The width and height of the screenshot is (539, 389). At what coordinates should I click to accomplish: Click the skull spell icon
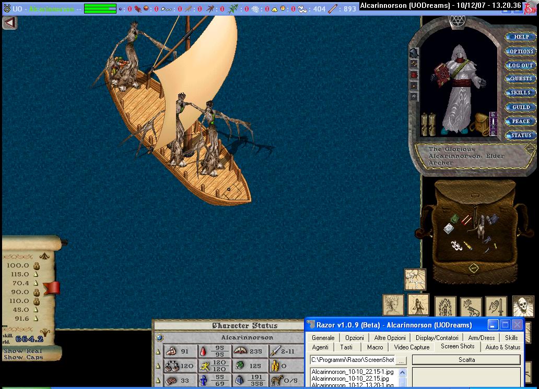coord(523,306)
